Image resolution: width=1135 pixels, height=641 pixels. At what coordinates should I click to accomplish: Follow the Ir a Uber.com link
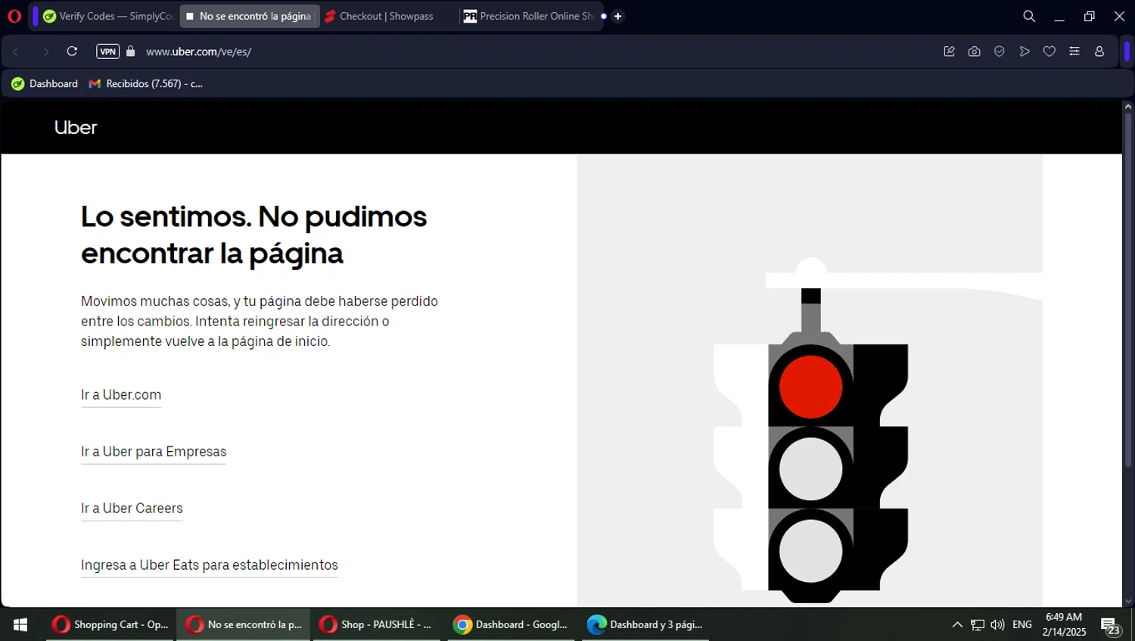click(x=121, y=395)
